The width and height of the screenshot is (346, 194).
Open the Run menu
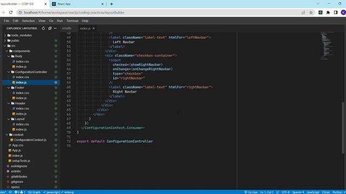(60, 20)
